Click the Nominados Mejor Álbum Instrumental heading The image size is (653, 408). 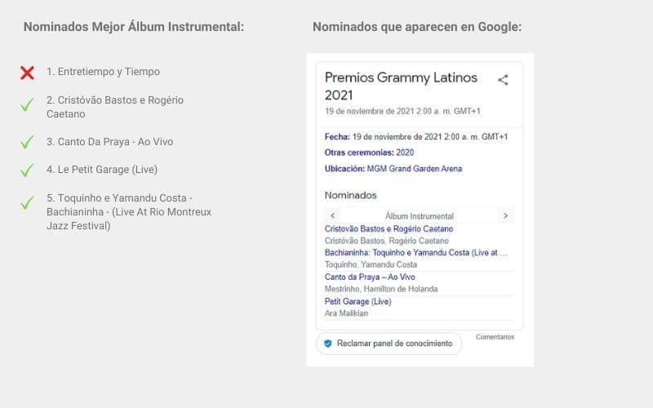pyautogui.click(x=133, y=27)
